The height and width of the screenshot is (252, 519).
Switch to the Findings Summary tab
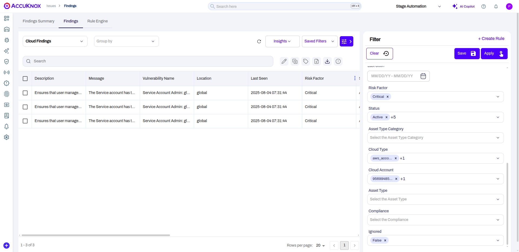pos(38,21)
